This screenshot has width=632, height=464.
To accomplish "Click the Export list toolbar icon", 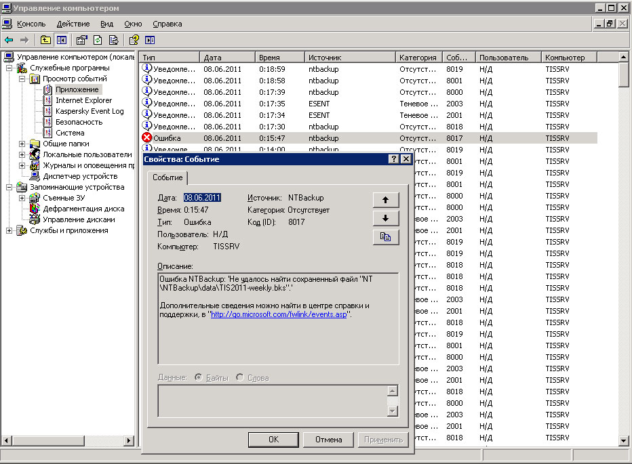I will pos(113,40).
